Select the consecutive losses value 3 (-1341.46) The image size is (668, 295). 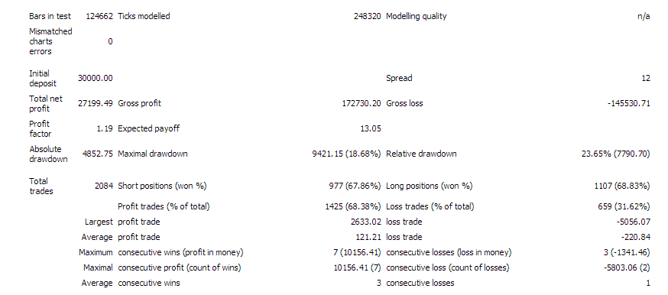click(624, 253)
